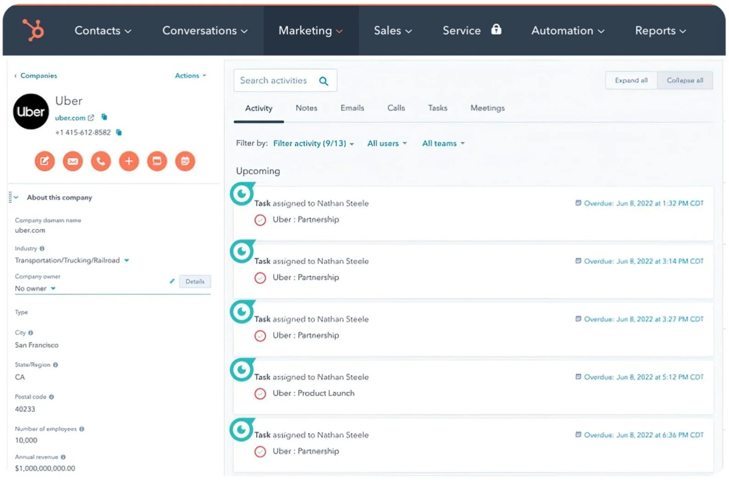
Task: Switch to the Meetings tab
Action: click(487, 108)
